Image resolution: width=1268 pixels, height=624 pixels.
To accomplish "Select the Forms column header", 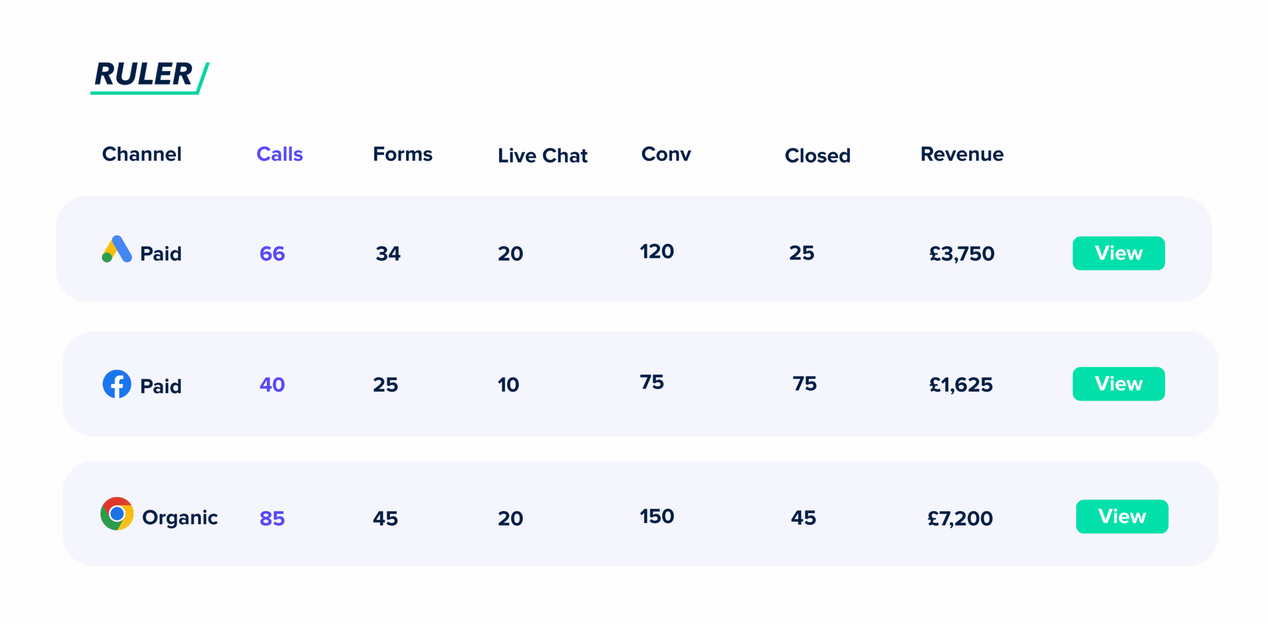I will [x=402, y=154].
